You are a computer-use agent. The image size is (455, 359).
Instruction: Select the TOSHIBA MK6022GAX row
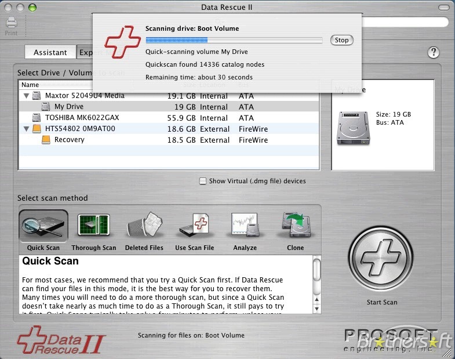point(169,118)
